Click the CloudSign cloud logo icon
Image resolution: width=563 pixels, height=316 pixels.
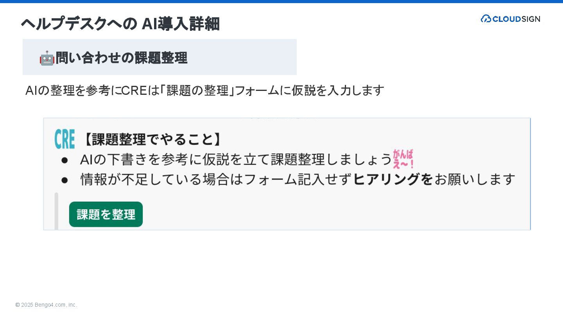[486, 19]
